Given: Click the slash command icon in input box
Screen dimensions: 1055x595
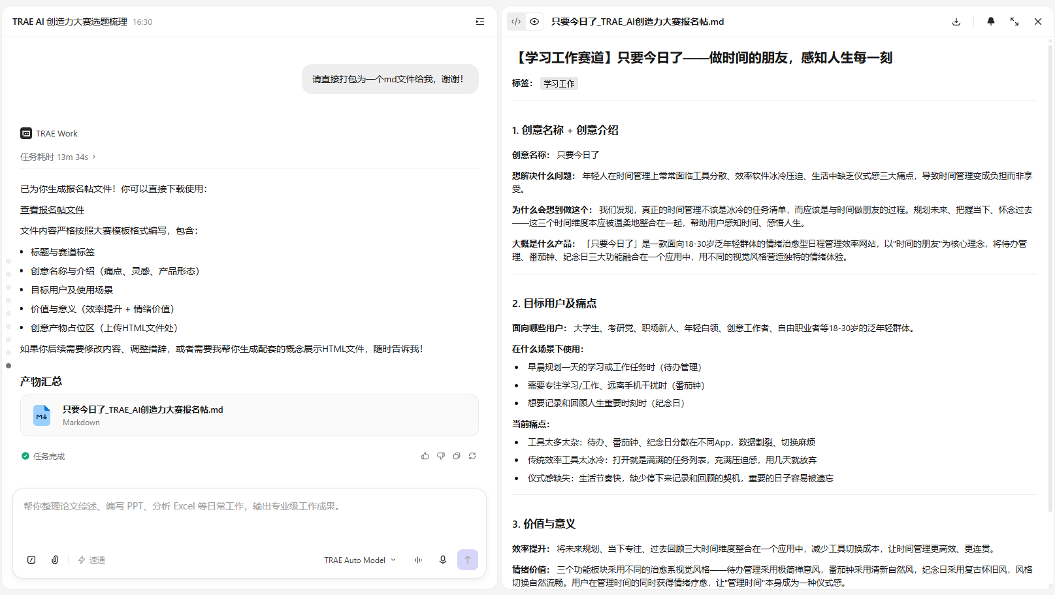Looking at the screenshot, I should coord(31,560).
